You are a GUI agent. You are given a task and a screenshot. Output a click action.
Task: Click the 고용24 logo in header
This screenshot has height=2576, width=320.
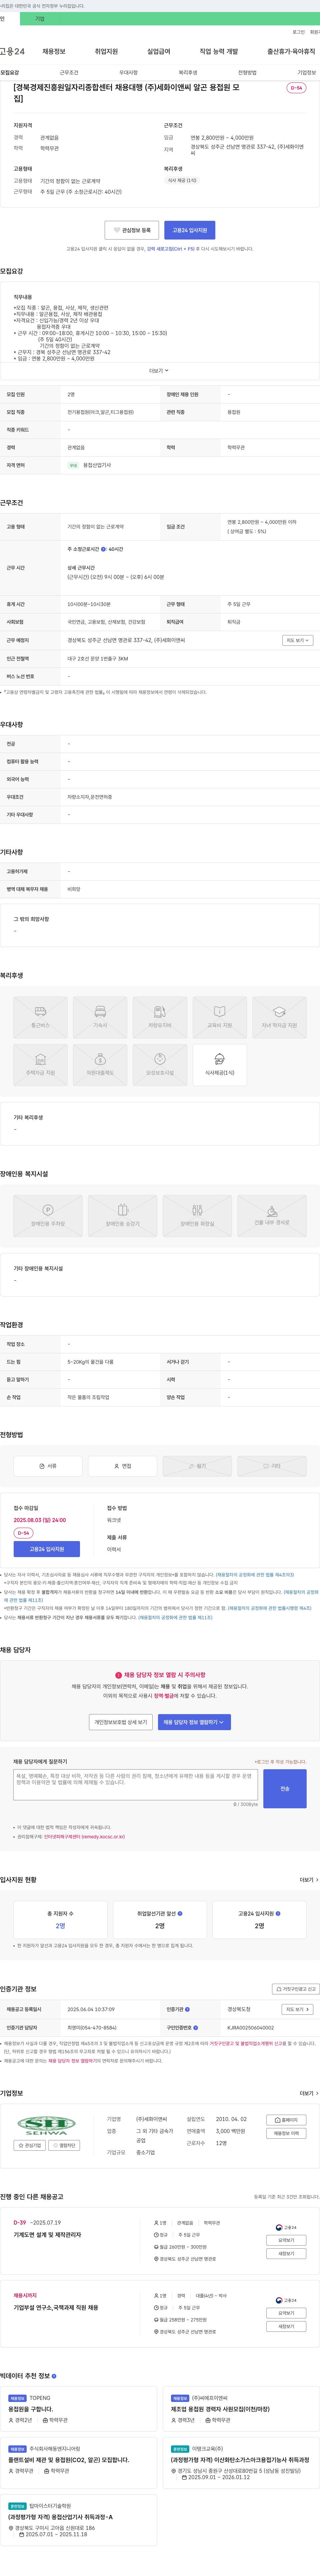point(12,51)
